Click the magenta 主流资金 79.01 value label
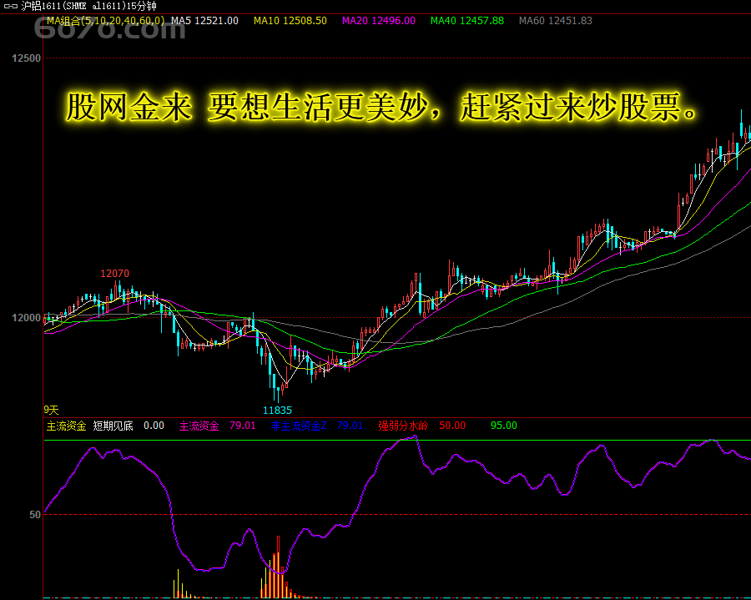Viewport: 751px width, 600px height. (x=217, y=426)
